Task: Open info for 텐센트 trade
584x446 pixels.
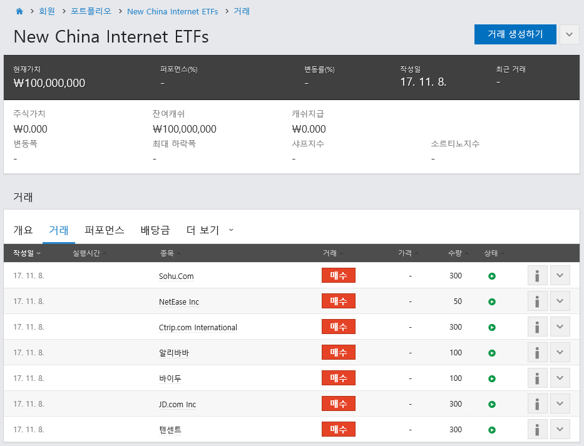Action: (x=537, y=430)
